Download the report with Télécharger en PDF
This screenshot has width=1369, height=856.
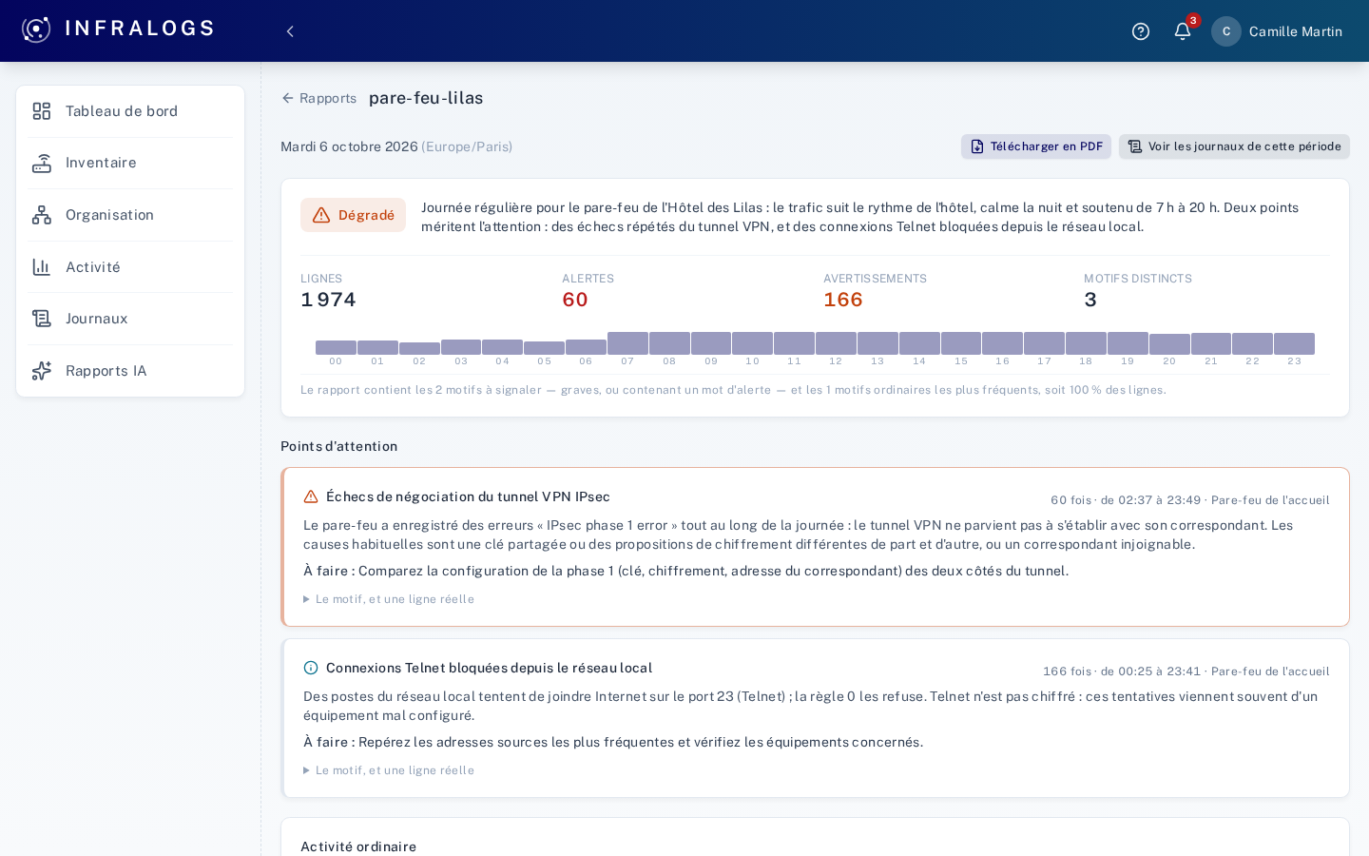point(1036,146)
